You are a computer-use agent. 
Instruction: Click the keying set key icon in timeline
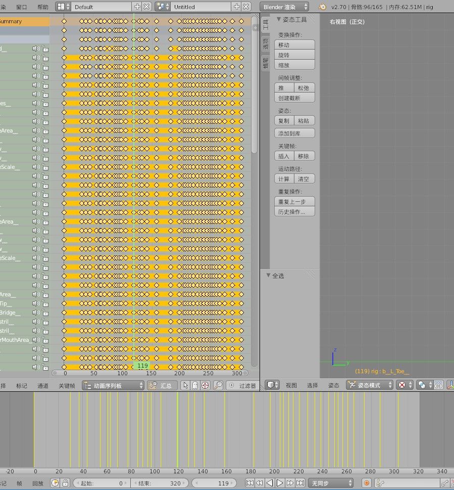coord(380,483)
